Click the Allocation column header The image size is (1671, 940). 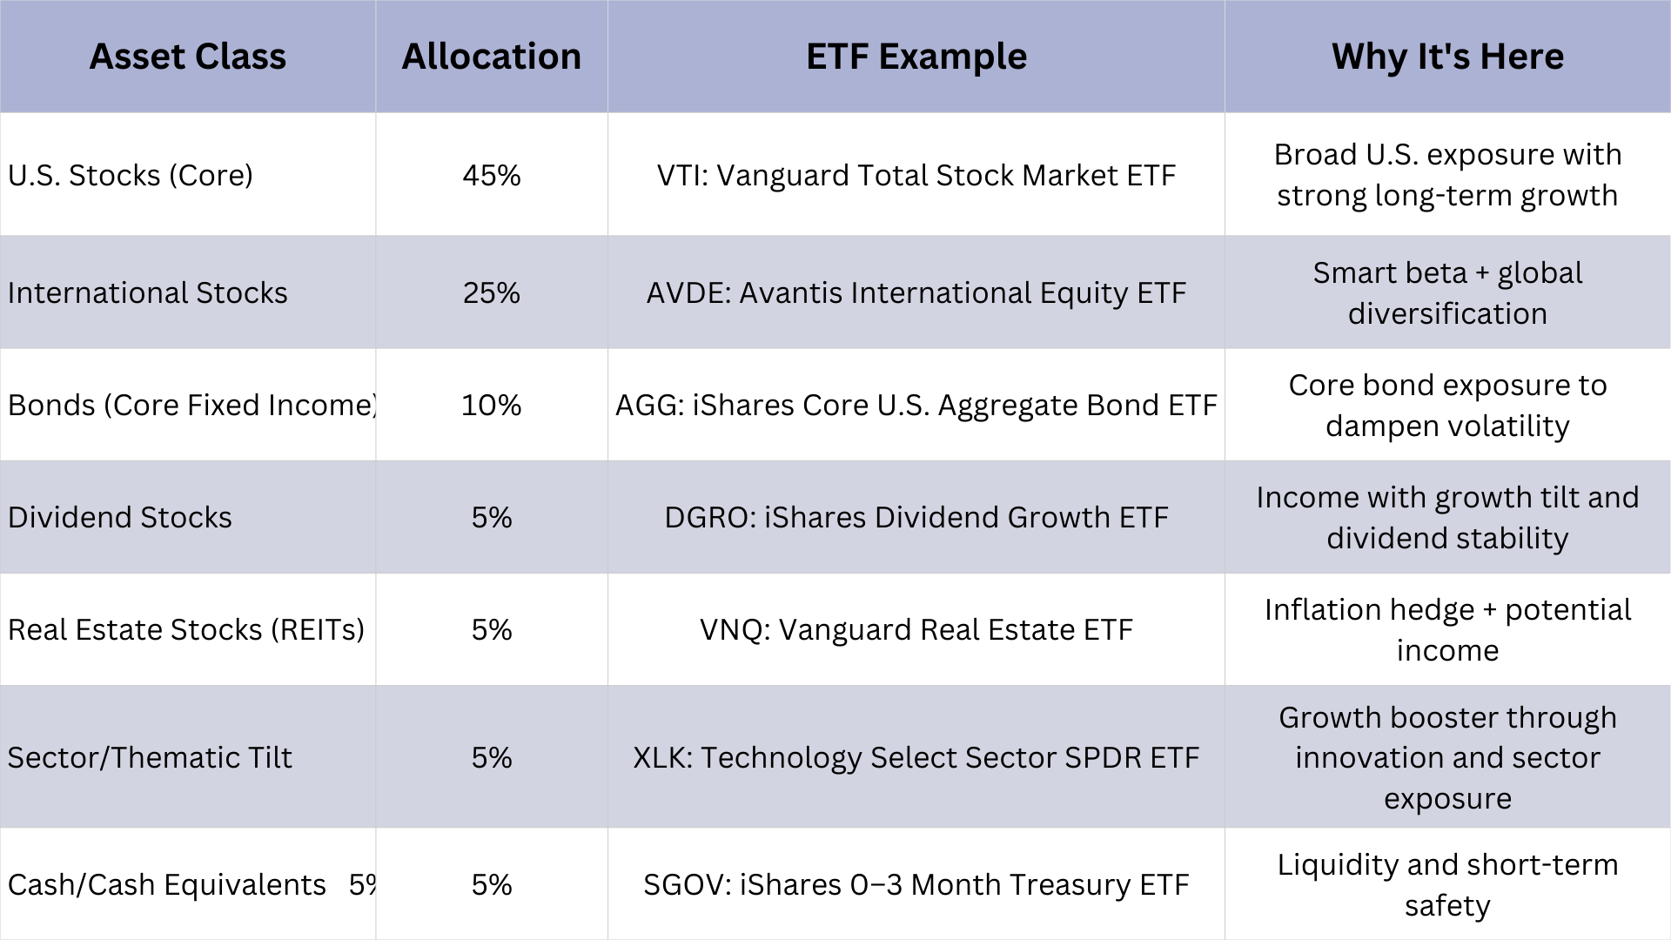pos(491,57)
